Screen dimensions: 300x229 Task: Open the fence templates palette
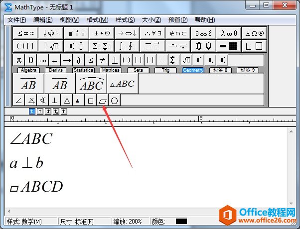[x=25, y=46]
